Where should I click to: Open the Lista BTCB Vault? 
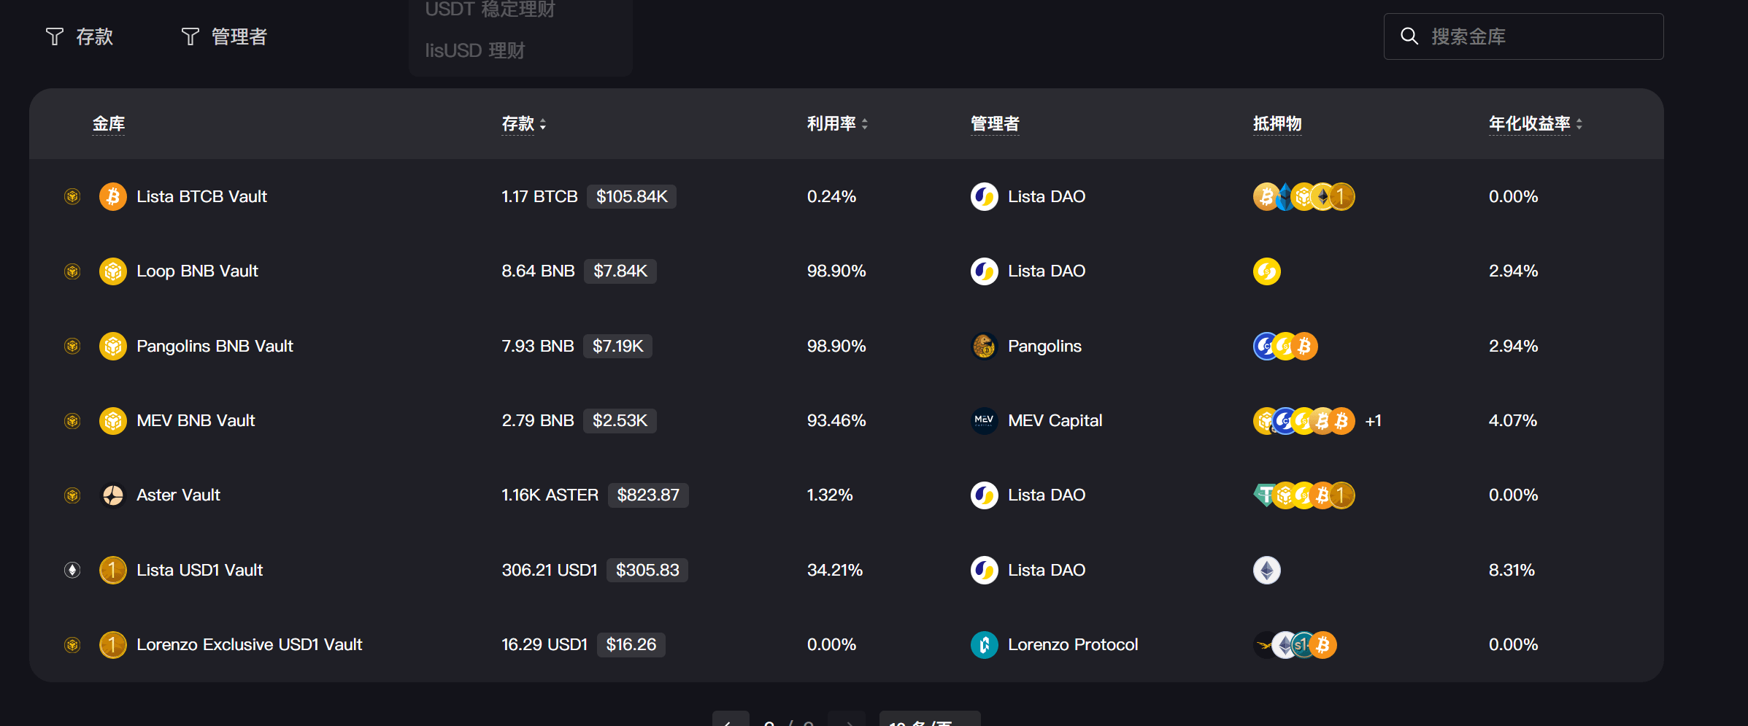click(202, 196)
